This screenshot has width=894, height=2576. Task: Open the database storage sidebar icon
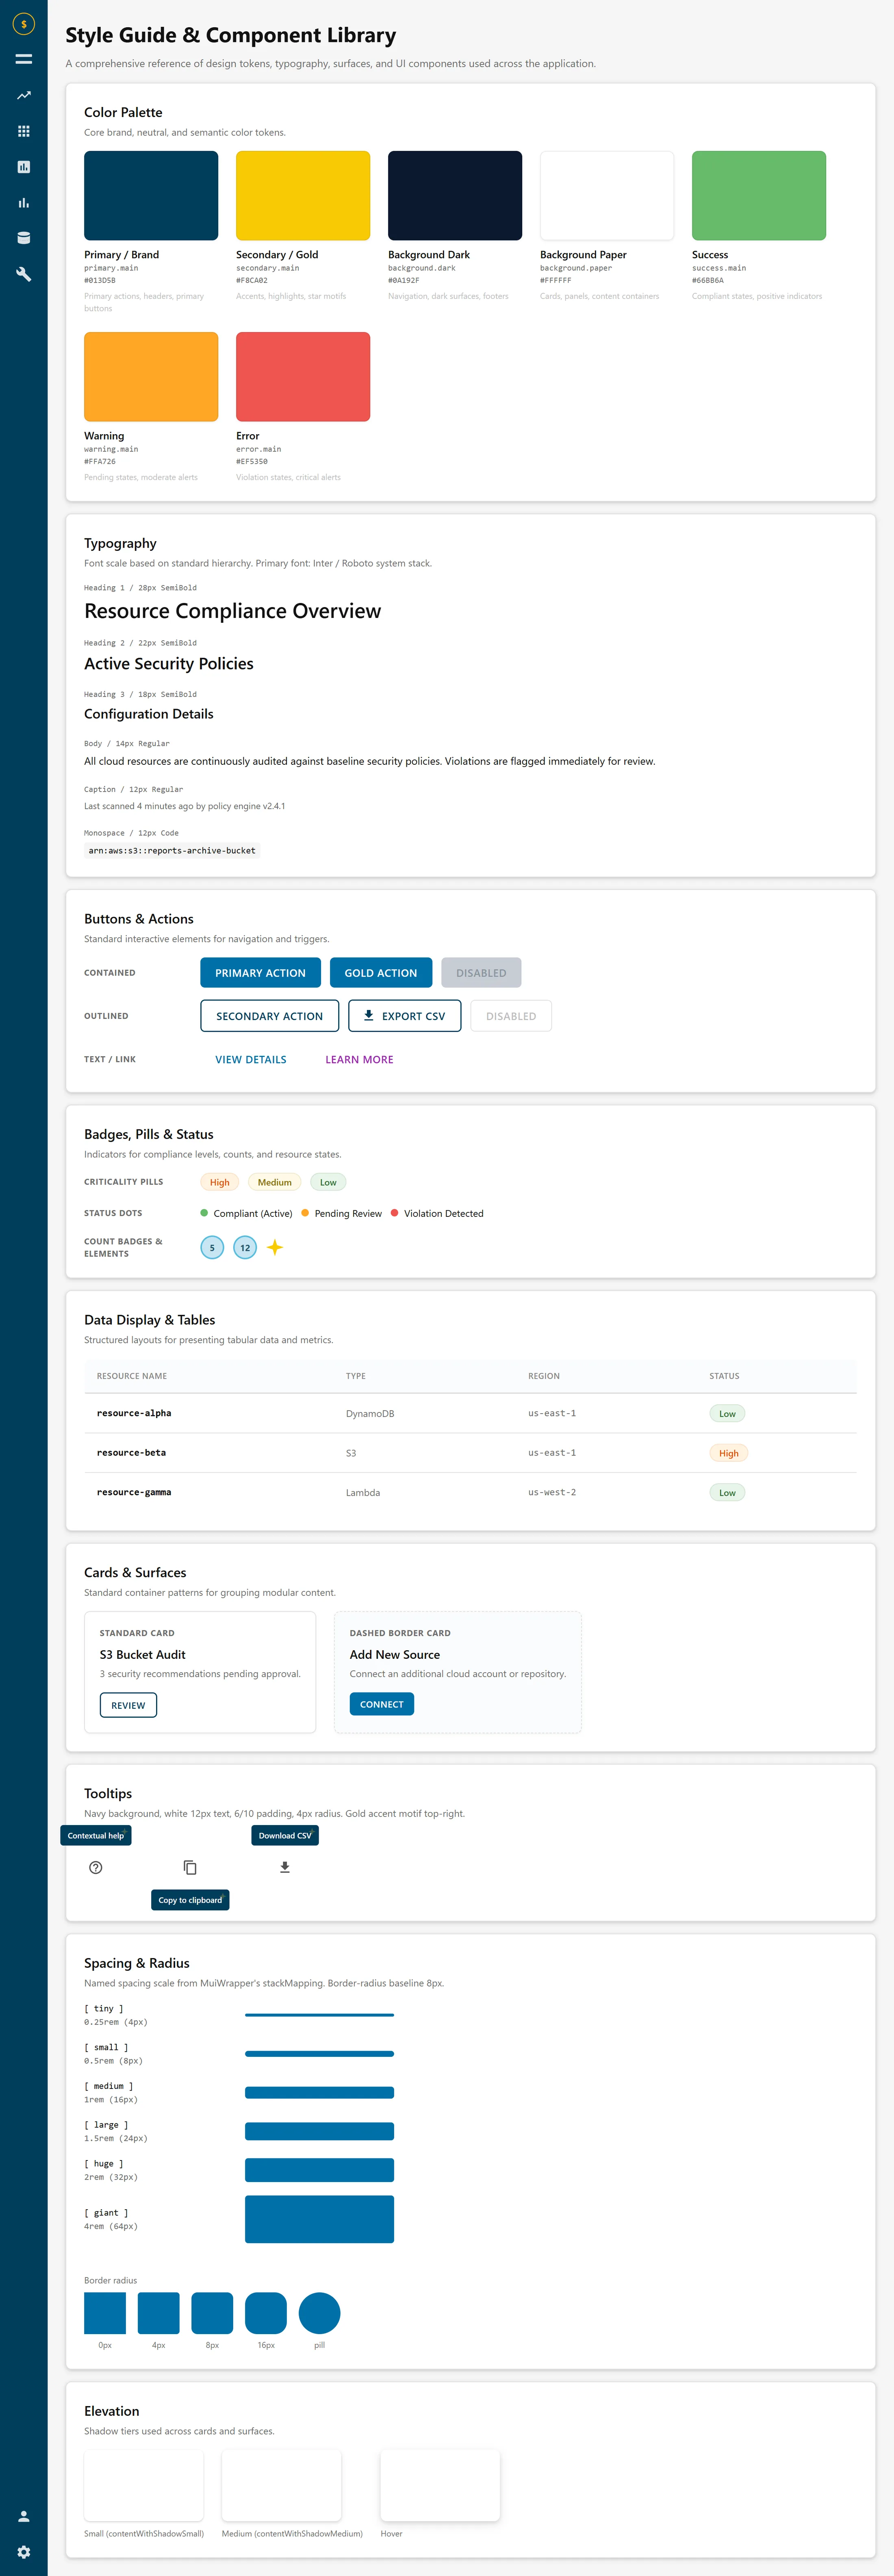23,238
